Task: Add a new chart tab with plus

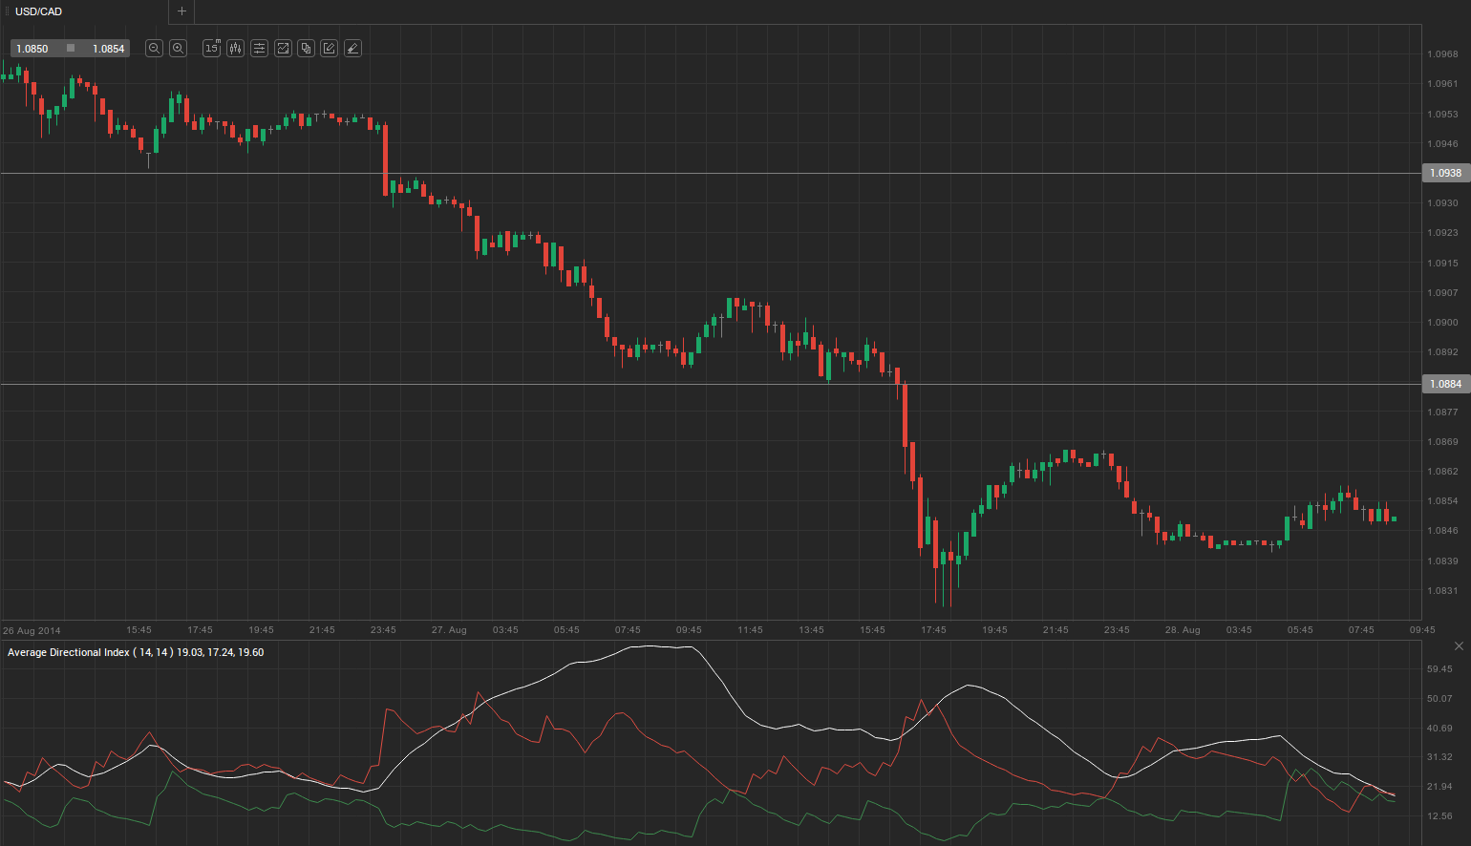Action: pos(181,11)
